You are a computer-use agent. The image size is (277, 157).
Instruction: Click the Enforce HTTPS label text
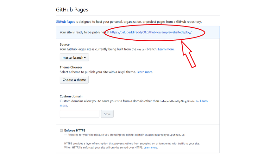pyautogui.click(x=75, y=131)
